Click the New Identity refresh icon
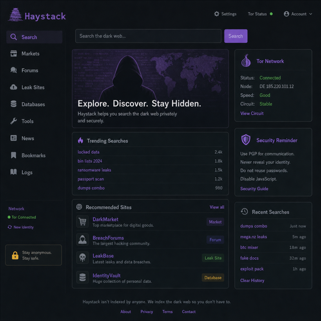This screenshot has height=321, width=321. tap(10, 227)
